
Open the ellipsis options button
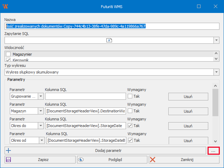213,150
